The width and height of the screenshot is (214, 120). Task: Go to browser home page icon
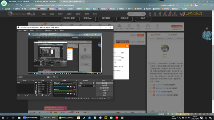tap(21, 5)
